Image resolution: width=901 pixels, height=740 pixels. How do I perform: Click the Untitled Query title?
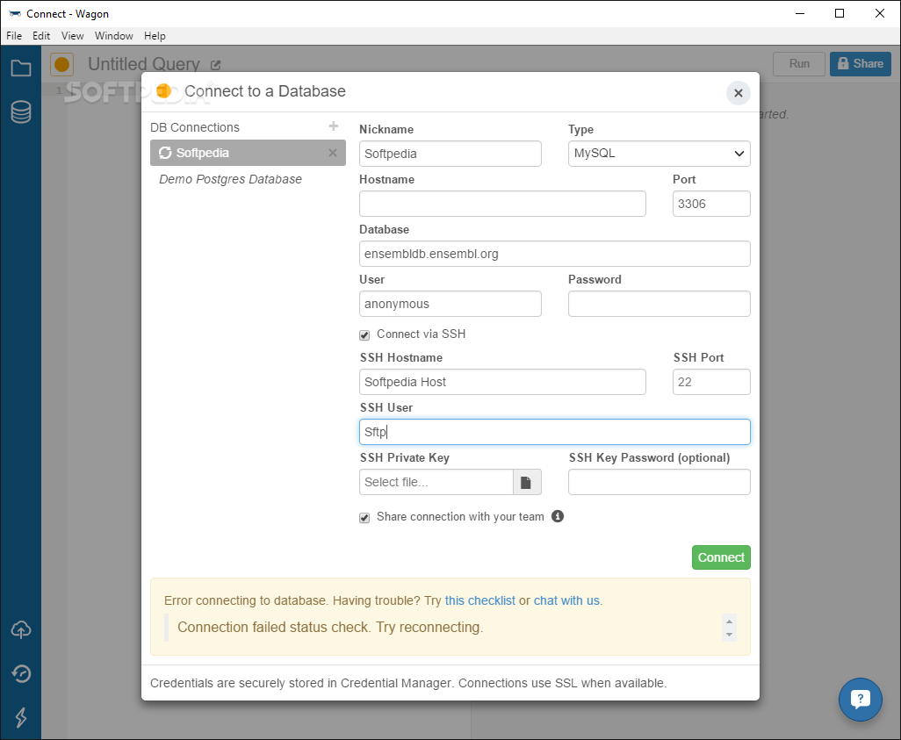click(x=144, y=64)
